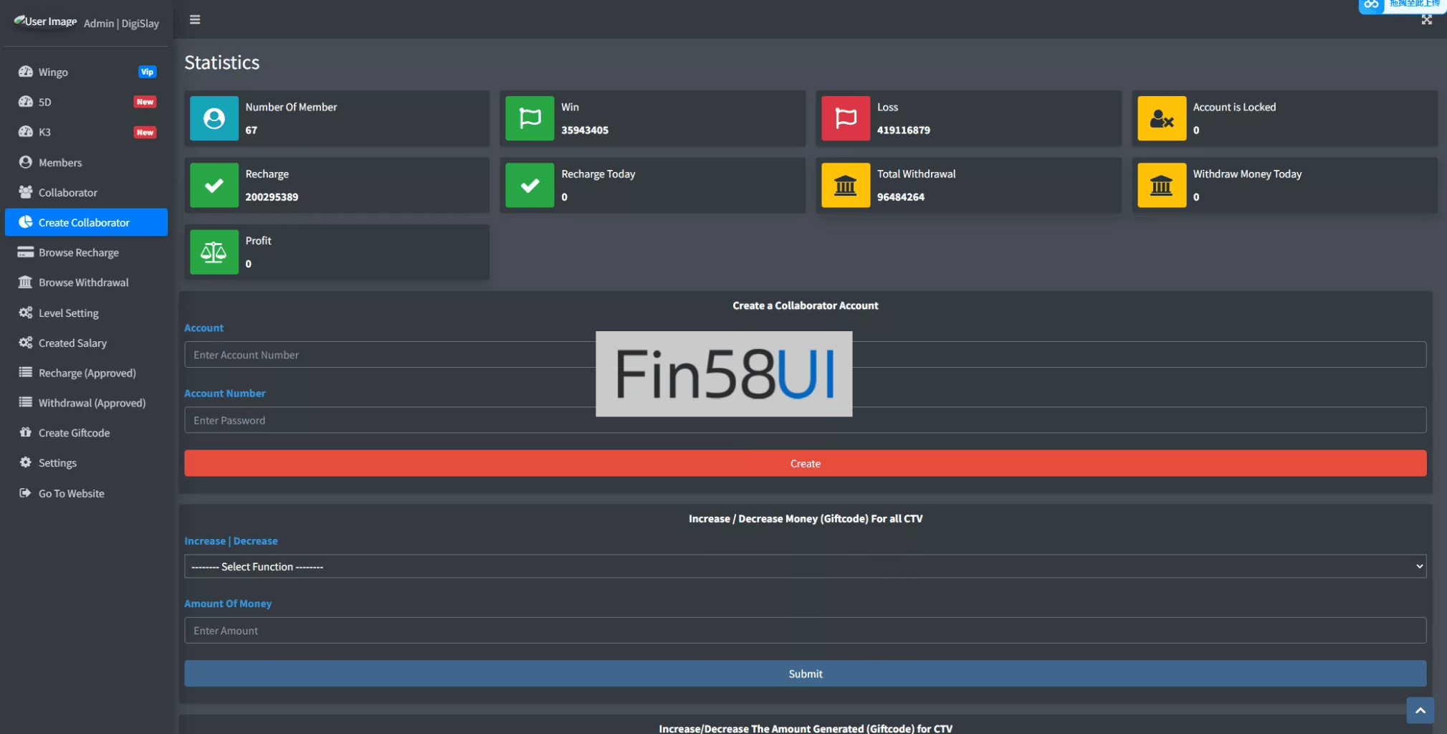Viewport: 1447px width, 734px height.
Task: Open Create Giftcode menu item
Action: 74,433
